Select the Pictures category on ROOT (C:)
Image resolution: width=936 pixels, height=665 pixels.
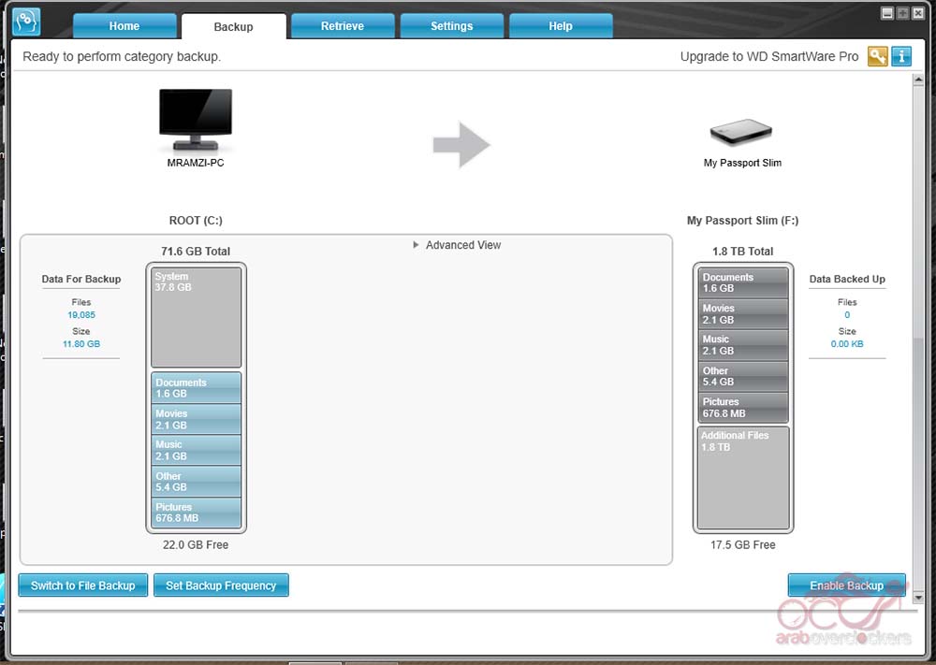pos(196,513)
